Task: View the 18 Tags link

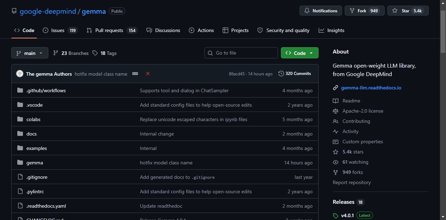Action: pos(104,53)
